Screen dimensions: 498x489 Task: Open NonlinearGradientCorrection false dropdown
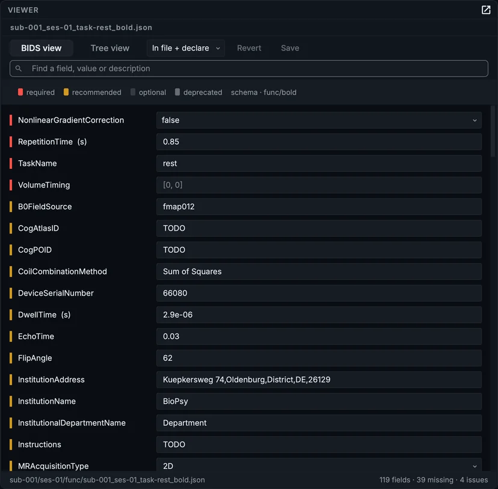[x=319, y=120]
